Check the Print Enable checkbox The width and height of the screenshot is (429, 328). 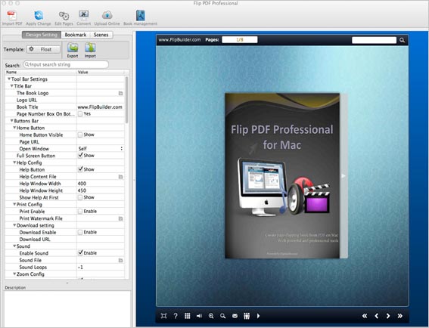80,212
